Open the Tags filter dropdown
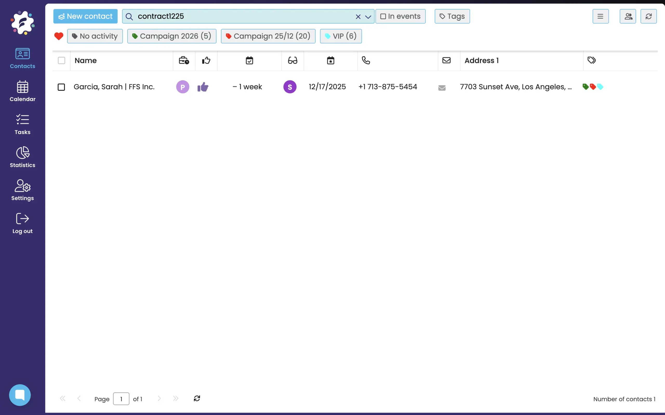Viewport: 665px width, 415px height. tap(452, 16)
